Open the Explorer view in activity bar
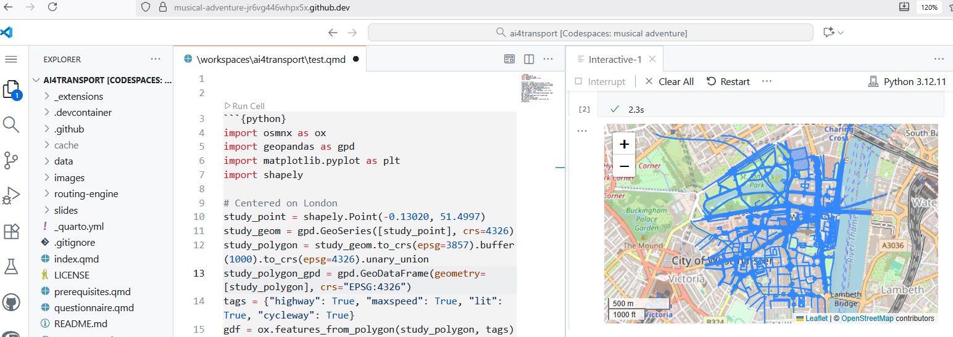This screenshot has height=337, width=953. coord(12,91)
